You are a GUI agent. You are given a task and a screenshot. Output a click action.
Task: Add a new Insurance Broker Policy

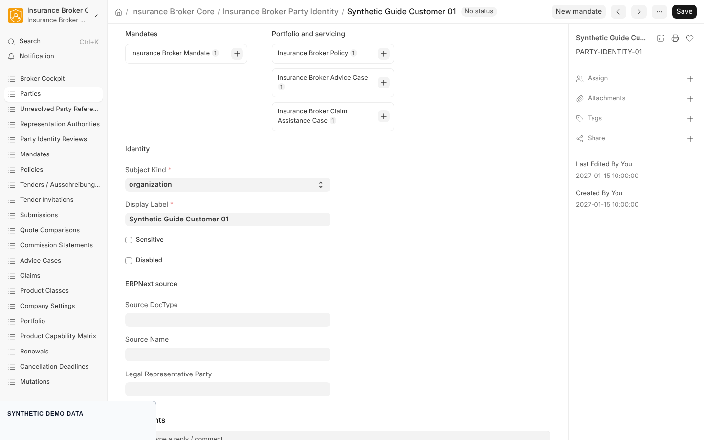point(384,54)
